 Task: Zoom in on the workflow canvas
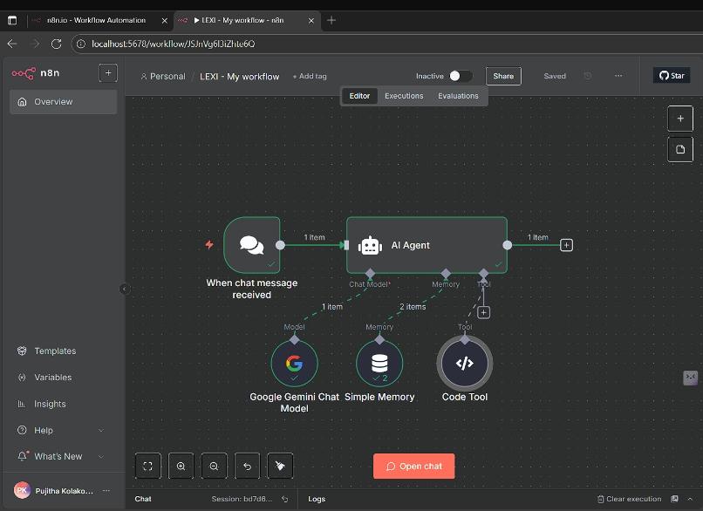coord(181,467)
